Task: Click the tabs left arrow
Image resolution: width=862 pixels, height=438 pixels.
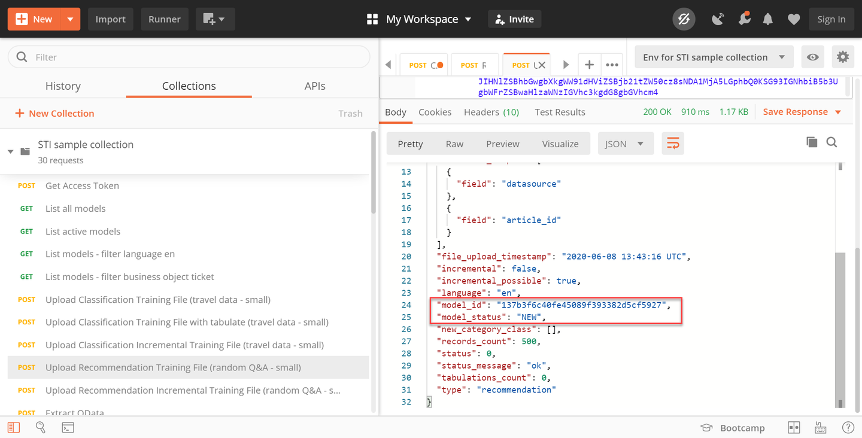Action: tap(388, 65)
